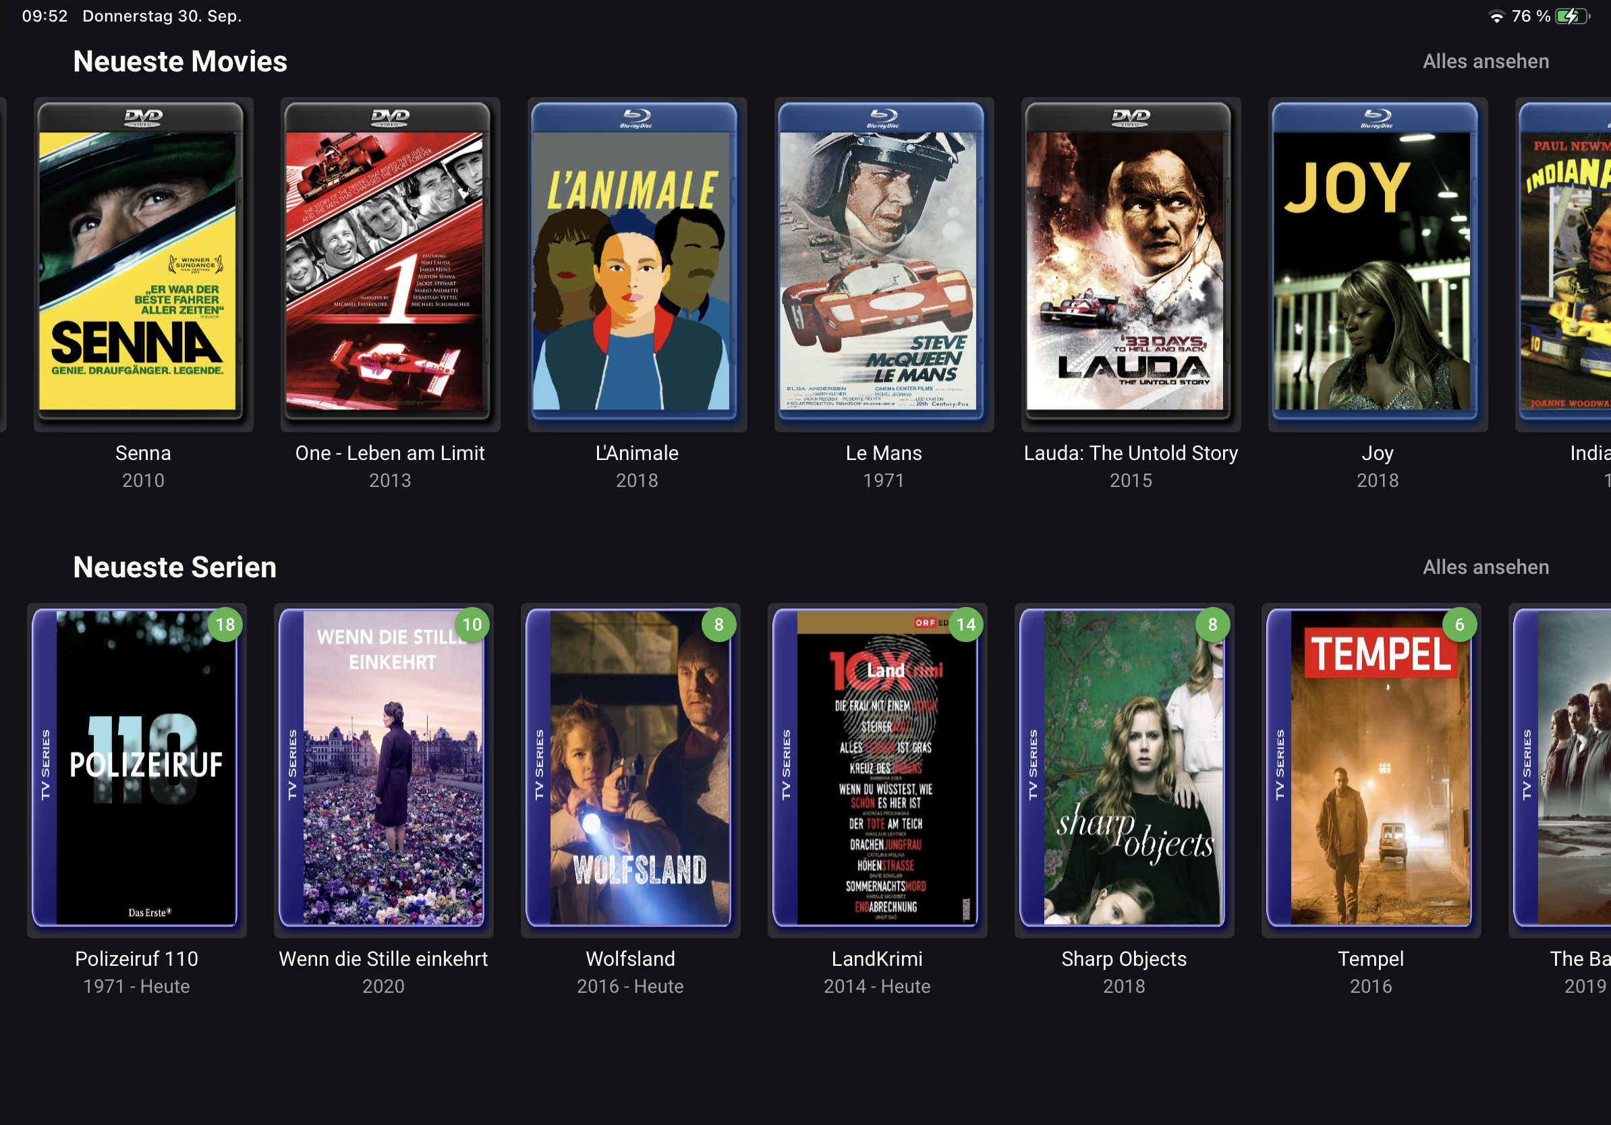
Task: Click Alles ansehen for Neueste Movies
Action: click(x=1486, y=62)
